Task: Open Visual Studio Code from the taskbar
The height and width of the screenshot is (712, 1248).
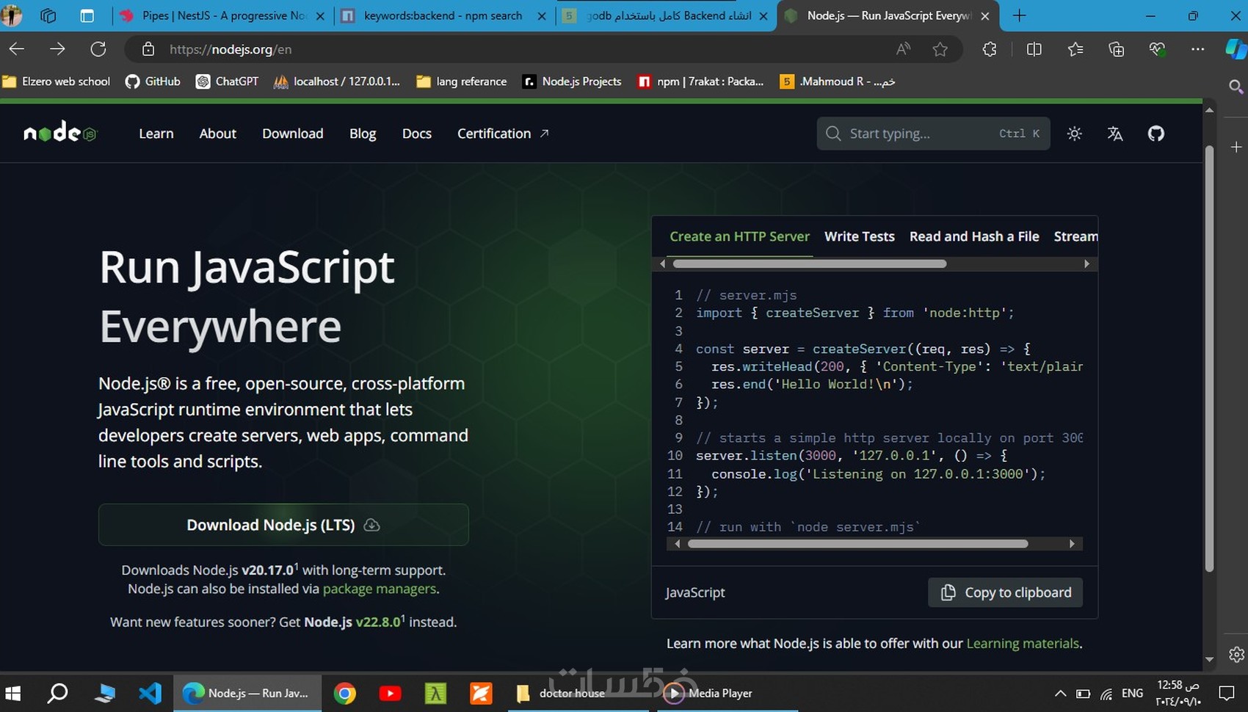Action: point(150,693)
